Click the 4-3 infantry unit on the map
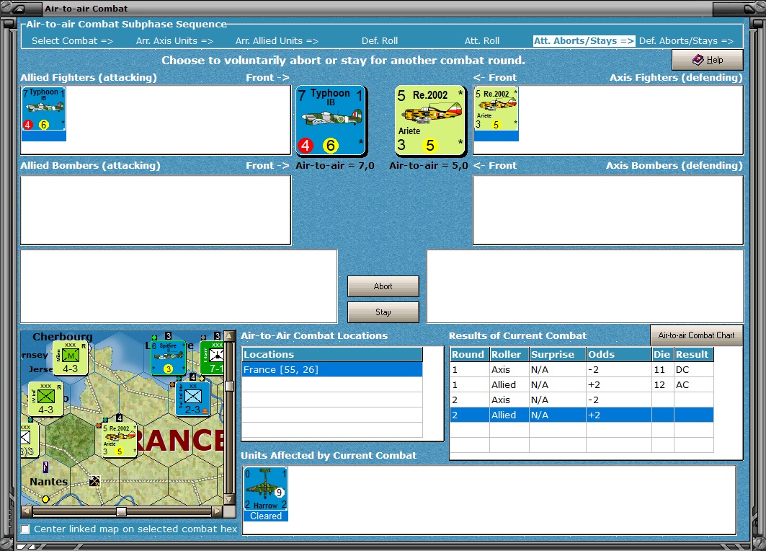This screenshot has width=766, height=551. tap(45, 399)
